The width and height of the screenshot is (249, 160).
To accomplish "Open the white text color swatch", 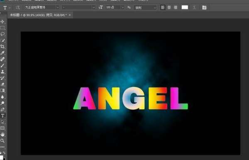I will pyautogui.click(x=185, y=7).
